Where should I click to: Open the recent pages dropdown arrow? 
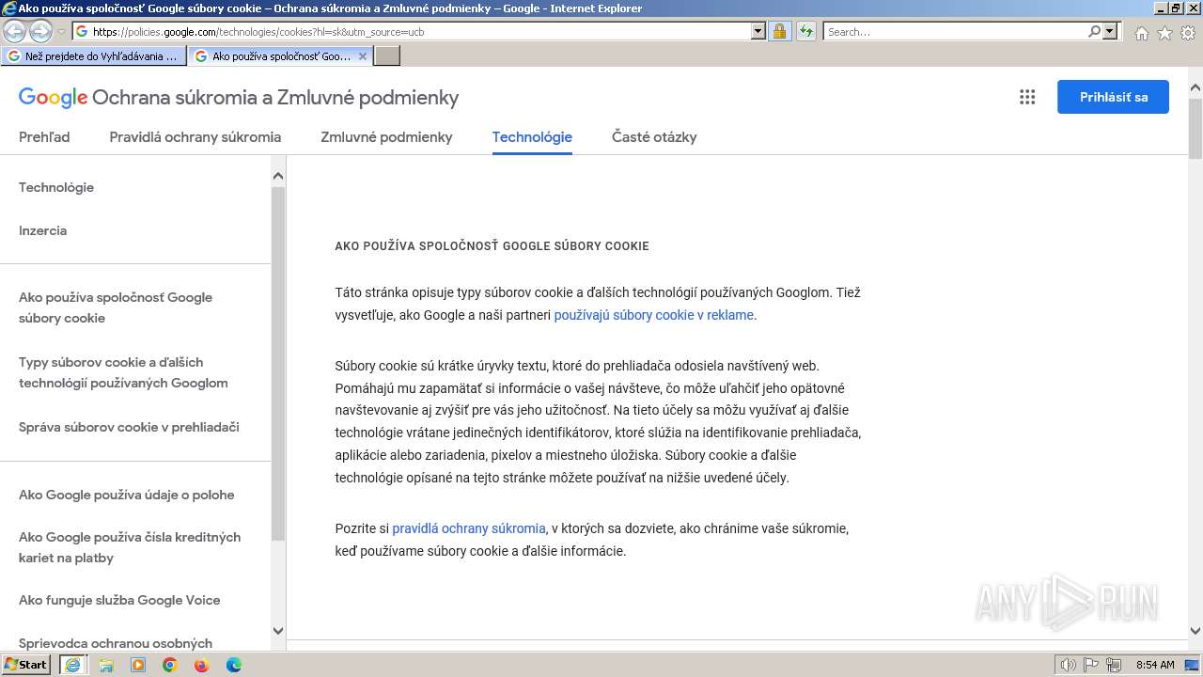point(61,32)
